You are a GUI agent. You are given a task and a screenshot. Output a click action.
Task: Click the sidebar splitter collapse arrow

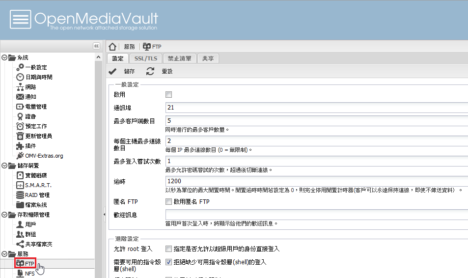[x=104, y=214]
